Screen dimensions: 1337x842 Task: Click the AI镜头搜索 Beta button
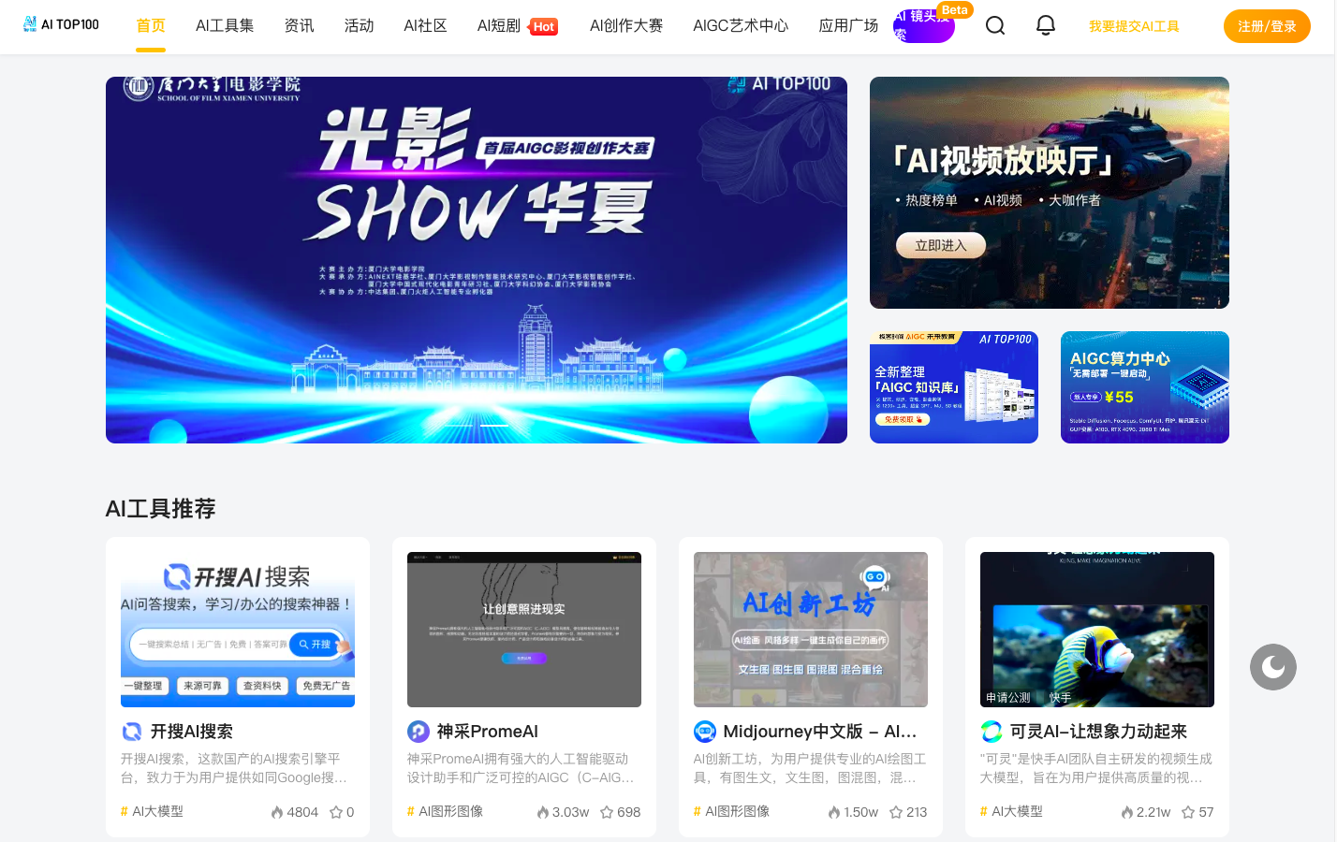click(924, 25)
